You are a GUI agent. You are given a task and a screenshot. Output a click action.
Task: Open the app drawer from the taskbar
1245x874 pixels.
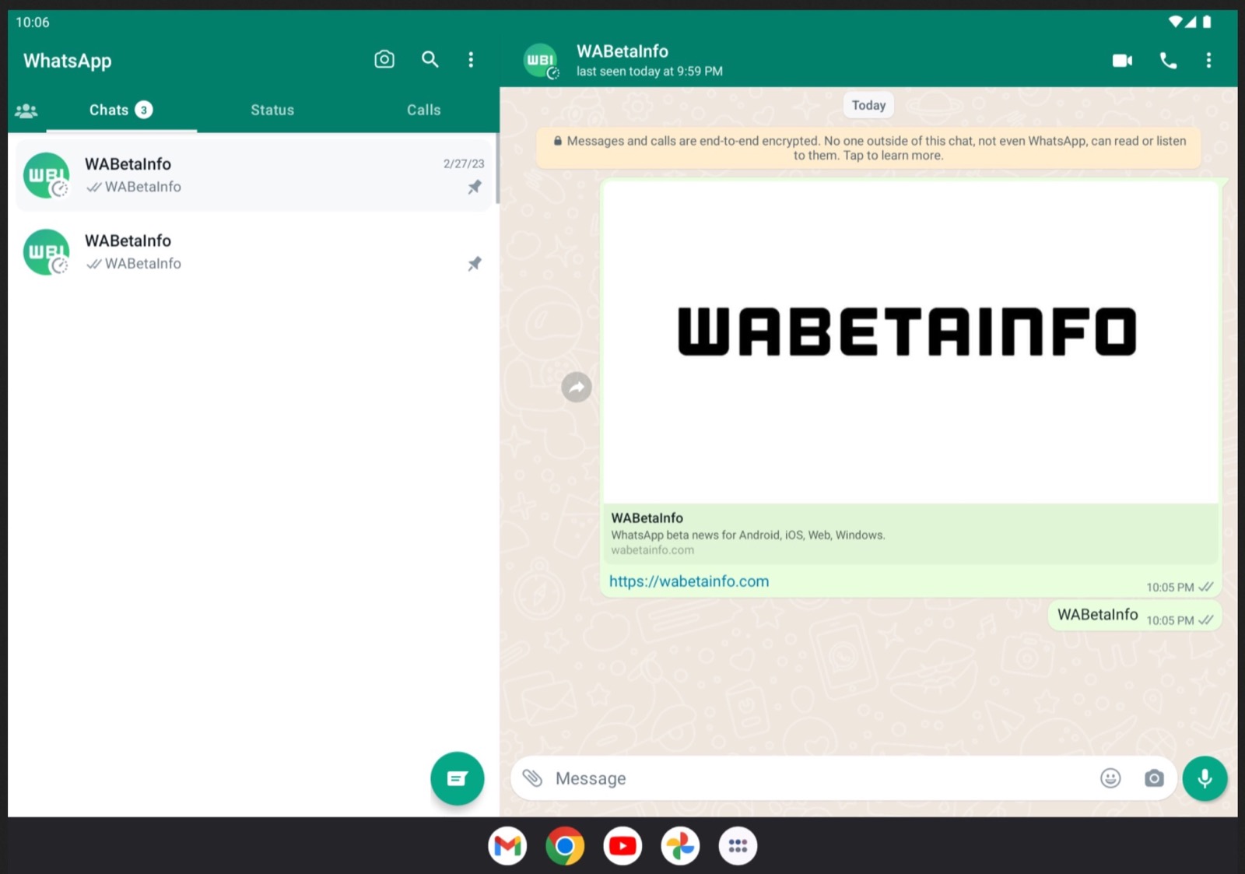(x=738, y=846)
